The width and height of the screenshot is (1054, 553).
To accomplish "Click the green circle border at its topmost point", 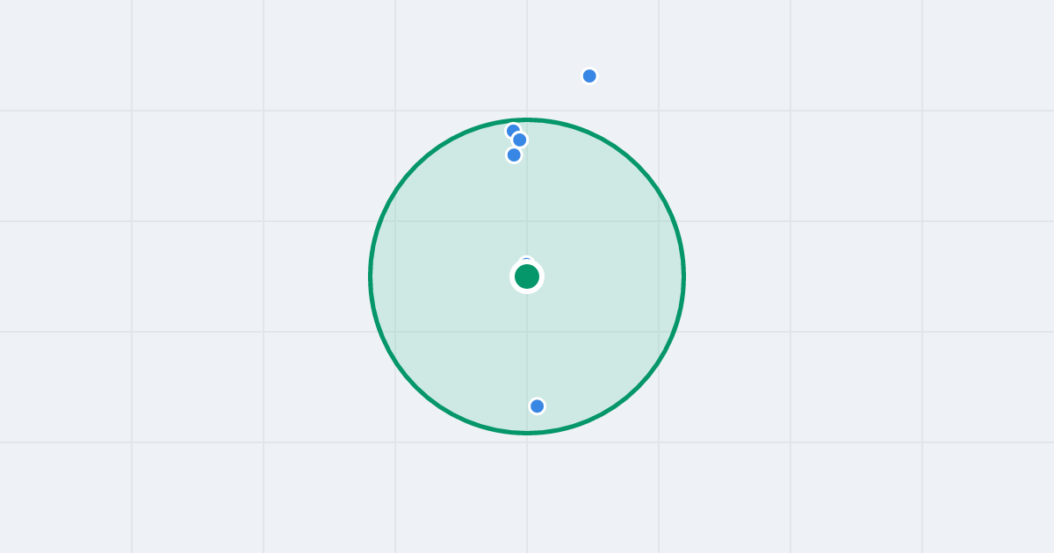I will pos(527,119).
